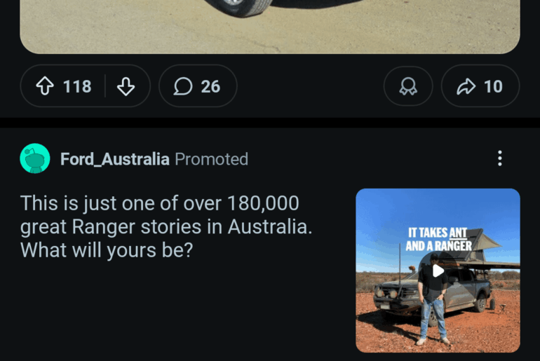Tap the comment bubble icon
The image size is (540, 361).
pos(184,86)
